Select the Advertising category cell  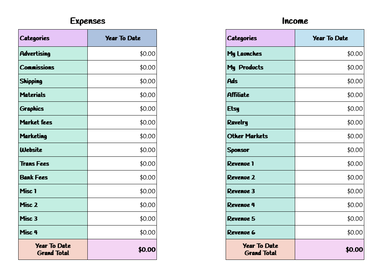[53, 54]
